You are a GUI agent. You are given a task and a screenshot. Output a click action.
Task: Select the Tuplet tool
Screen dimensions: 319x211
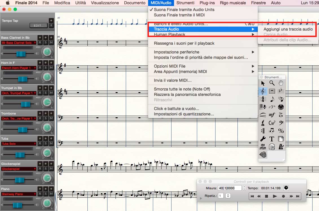[272, 107]
